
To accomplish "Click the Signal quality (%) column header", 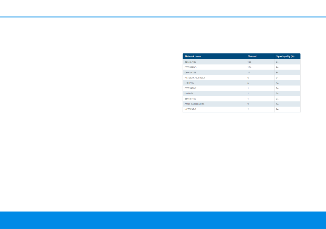I will pos(285,56).
